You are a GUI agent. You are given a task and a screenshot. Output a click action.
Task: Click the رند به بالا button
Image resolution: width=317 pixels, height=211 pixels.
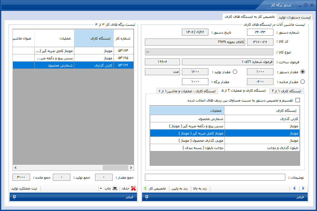(200, 188)
